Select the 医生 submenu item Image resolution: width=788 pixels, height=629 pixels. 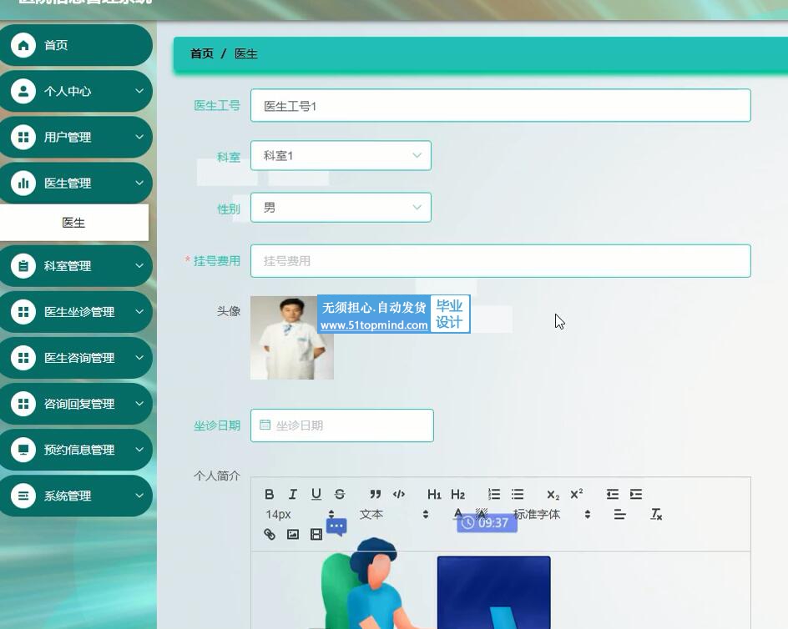click(73, 223)
